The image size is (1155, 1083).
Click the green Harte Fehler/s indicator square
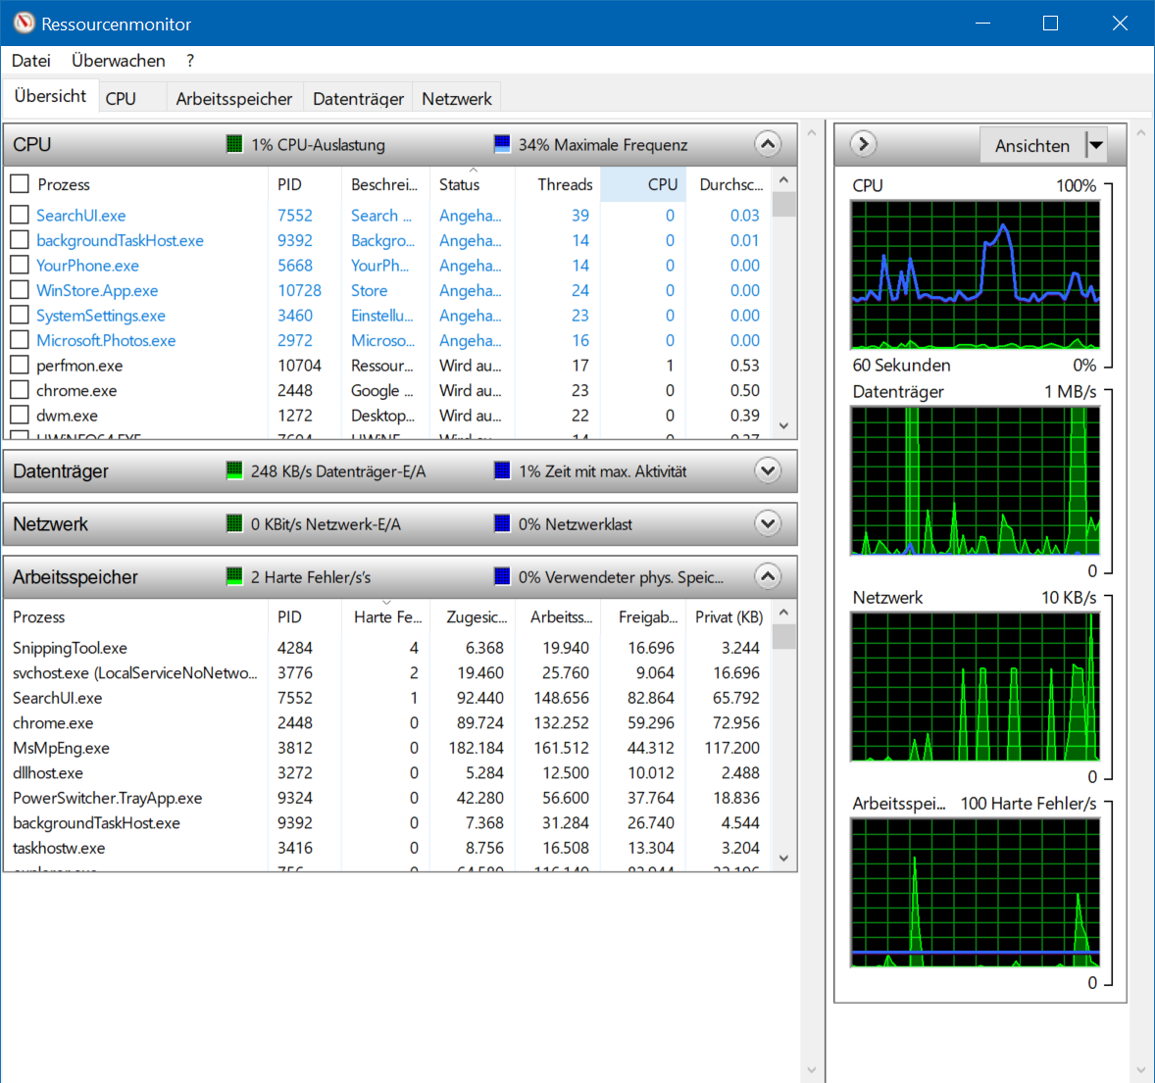point(234,577)
